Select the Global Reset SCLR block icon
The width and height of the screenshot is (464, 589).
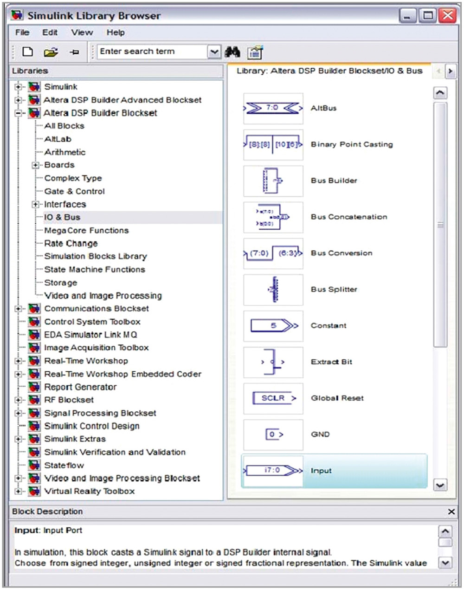click(x=273, y=398)
